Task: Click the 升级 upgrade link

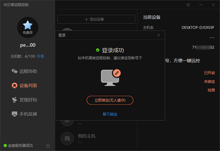Action: pyautogui.click(x=40, y=56)
